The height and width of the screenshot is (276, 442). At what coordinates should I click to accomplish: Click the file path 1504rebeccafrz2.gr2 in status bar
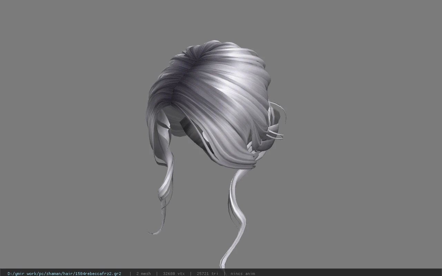(64, 274)
